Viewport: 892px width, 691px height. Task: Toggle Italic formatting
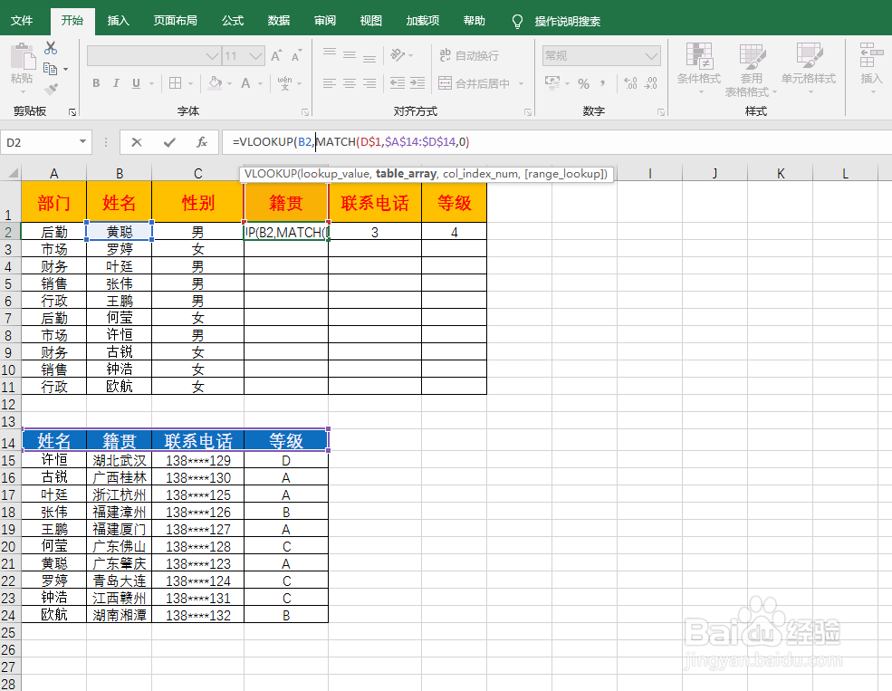tap(116, 83)
